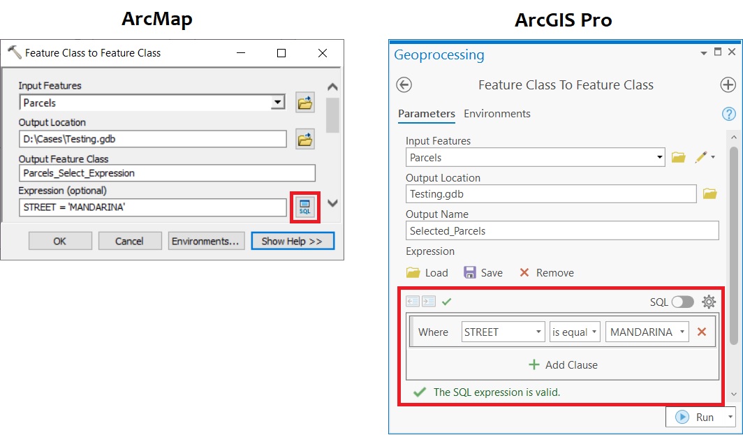The image size is (743, 435).
Task: Click ArcMap dialog scrollbar thumb
Action: (x=332, y=115)
